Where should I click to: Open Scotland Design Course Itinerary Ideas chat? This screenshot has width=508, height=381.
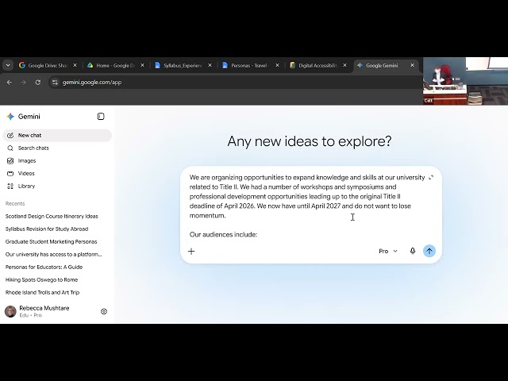click(x=52, y=216)
